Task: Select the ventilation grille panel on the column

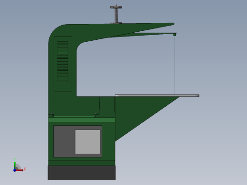Action: point(63,64)
